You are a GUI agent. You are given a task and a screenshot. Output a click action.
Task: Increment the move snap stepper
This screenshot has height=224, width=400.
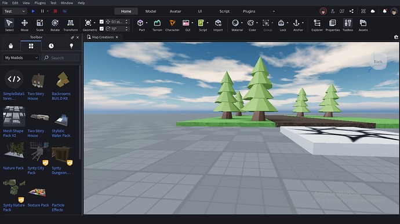click(x=126, y=21)
